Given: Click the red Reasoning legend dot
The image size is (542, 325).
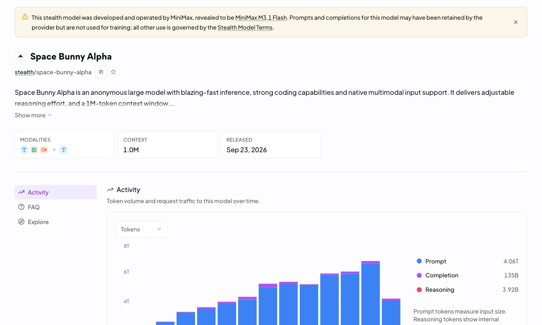Looking at the screenshot, I should click(x=419, y=290).
